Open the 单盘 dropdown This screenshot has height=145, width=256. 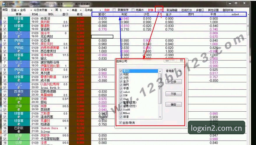[81, 10]
